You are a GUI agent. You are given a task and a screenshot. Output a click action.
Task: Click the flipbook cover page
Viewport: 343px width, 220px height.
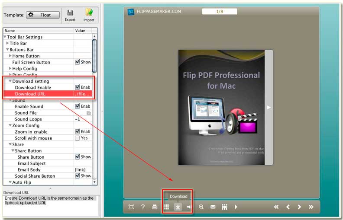pos(222,107)
